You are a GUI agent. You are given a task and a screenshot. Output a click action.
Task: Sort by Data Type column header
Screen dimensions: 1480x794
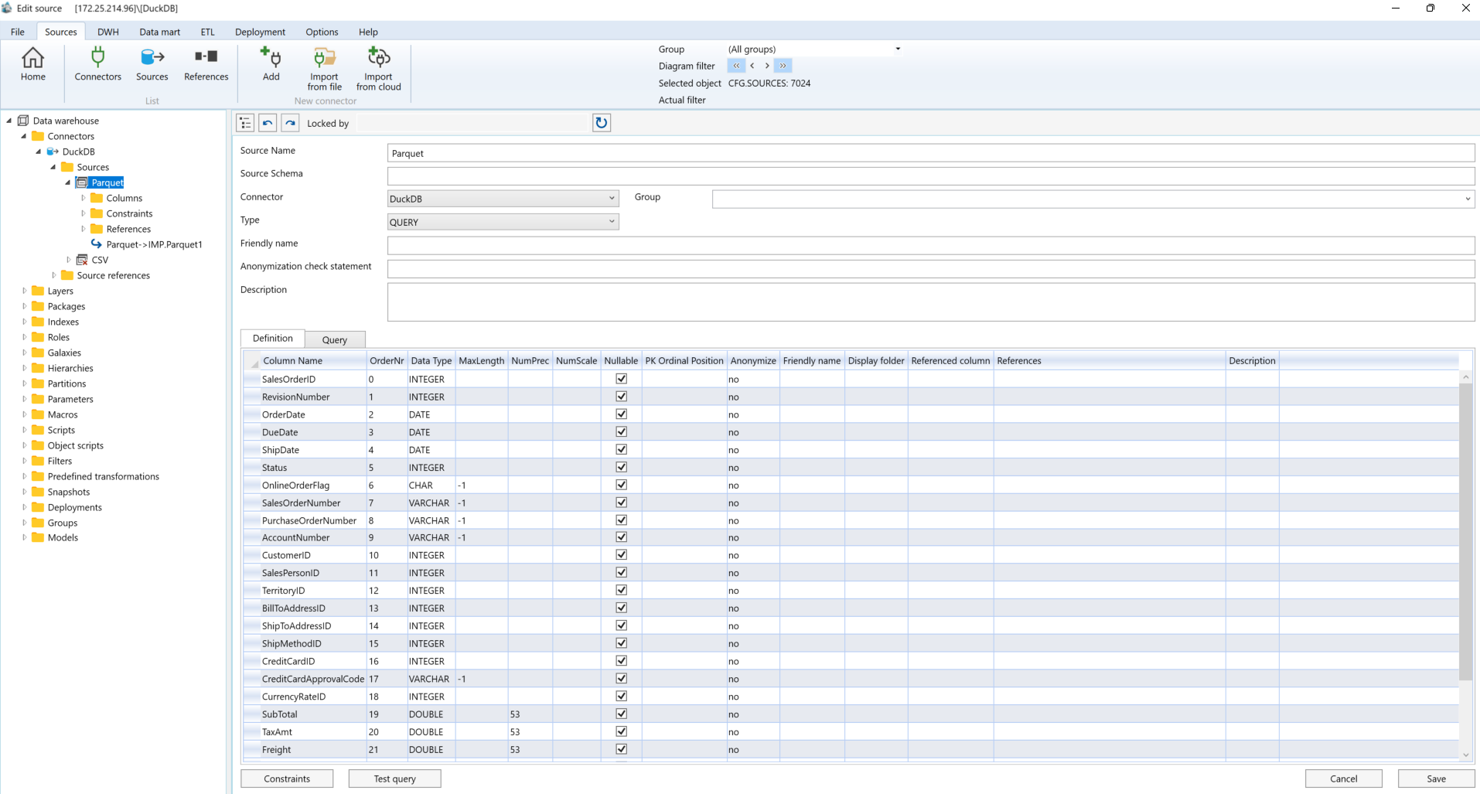(431, 360)
